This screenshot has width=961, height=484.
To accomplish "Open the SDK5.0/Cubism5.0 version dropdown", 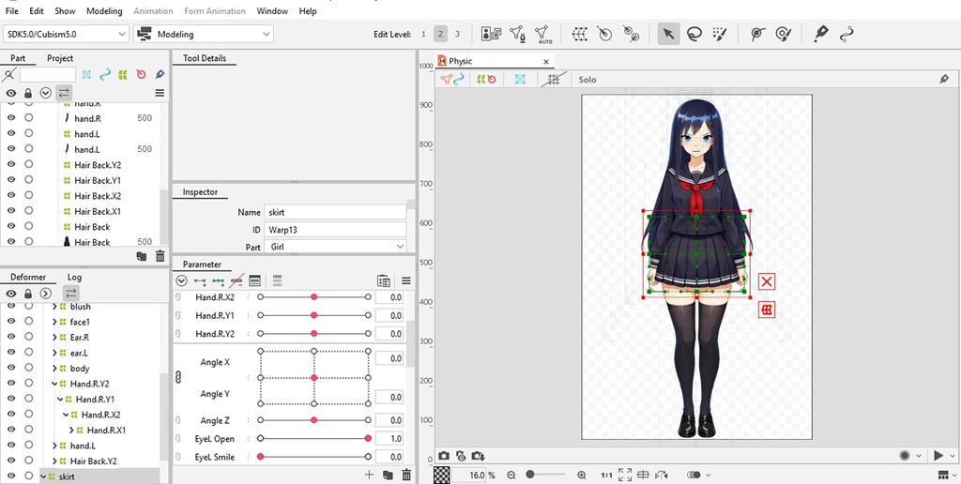I will pyautogui.click(x=66, y=35).
